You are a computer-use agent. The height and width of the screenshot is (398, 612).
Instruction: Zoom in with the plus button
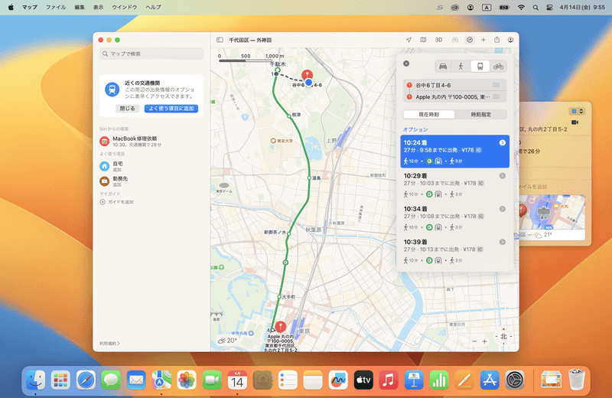point(484,341)
